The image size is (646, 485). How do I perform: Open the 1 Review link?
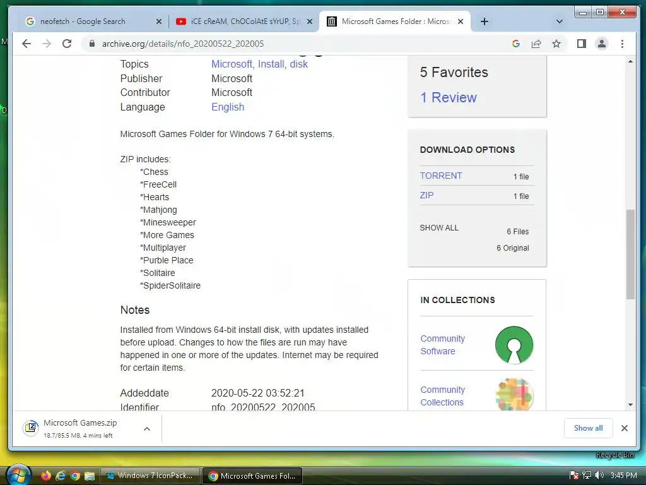[x=449, y=97]
